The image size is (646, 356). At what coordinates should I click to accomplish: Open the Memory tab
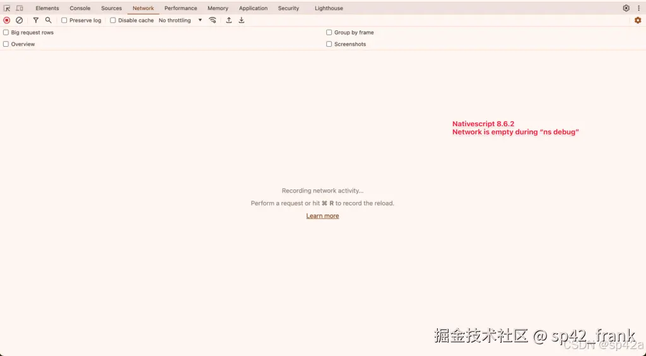(x=218, y=8)
